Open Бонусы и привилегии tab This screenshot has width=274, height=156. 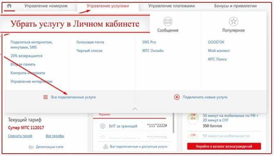click(235, 6)
